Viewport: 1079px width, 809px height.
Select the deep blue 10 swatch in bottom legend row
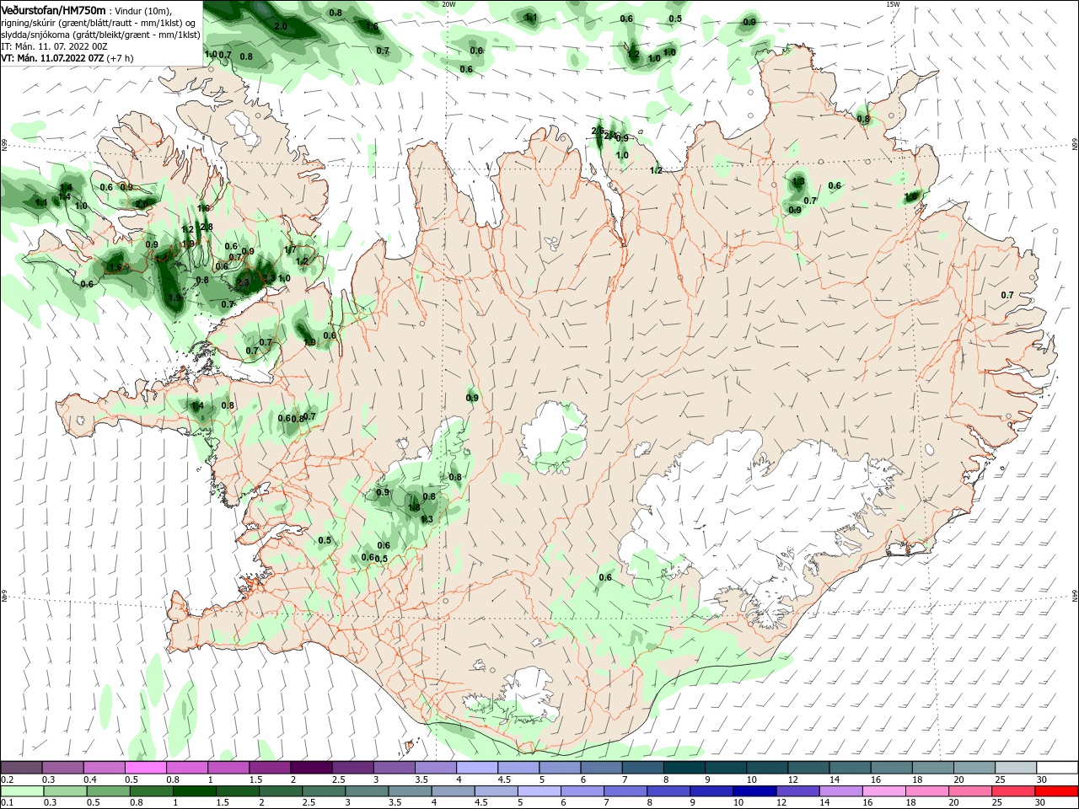[754, 791]
